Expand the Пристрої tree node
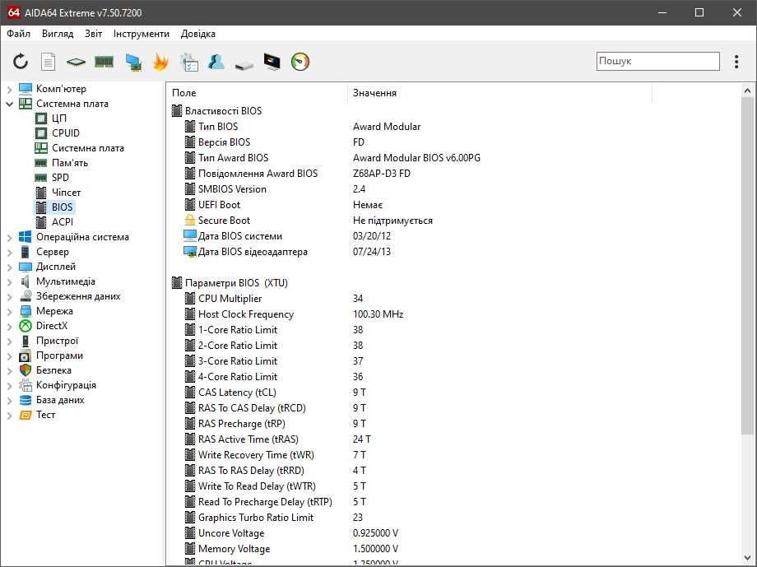The image size is (757, 567). pyautogui.click(x=9, y=341)
